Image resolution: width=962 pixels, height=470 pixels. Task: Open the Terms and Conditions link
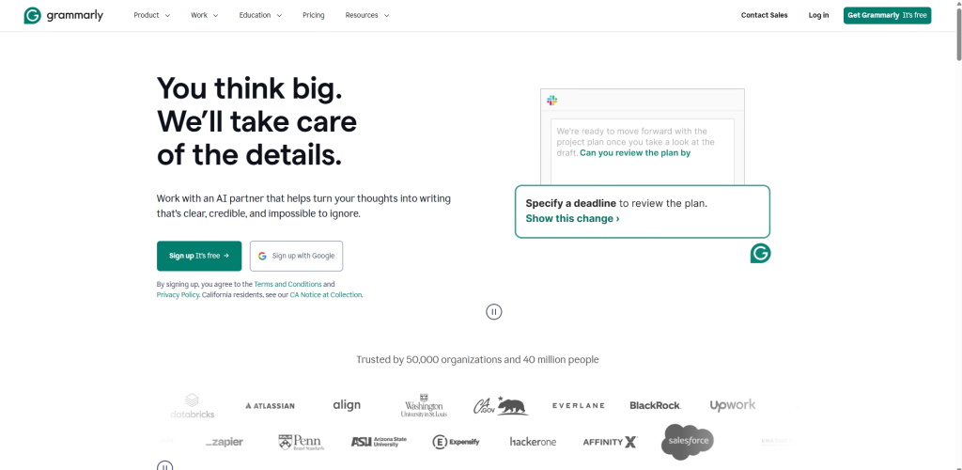287,284
